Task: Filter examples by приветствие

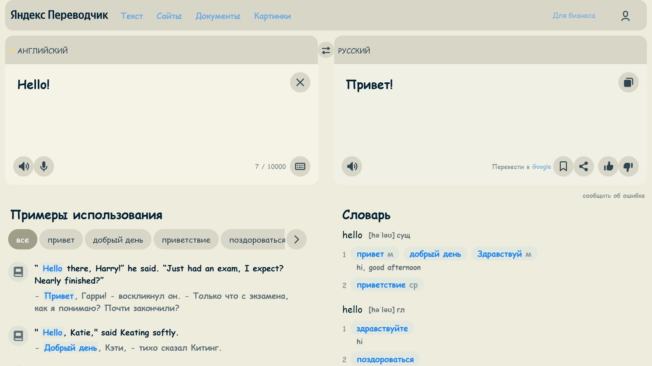Action: pyautogui.click(x=186, y=239)
